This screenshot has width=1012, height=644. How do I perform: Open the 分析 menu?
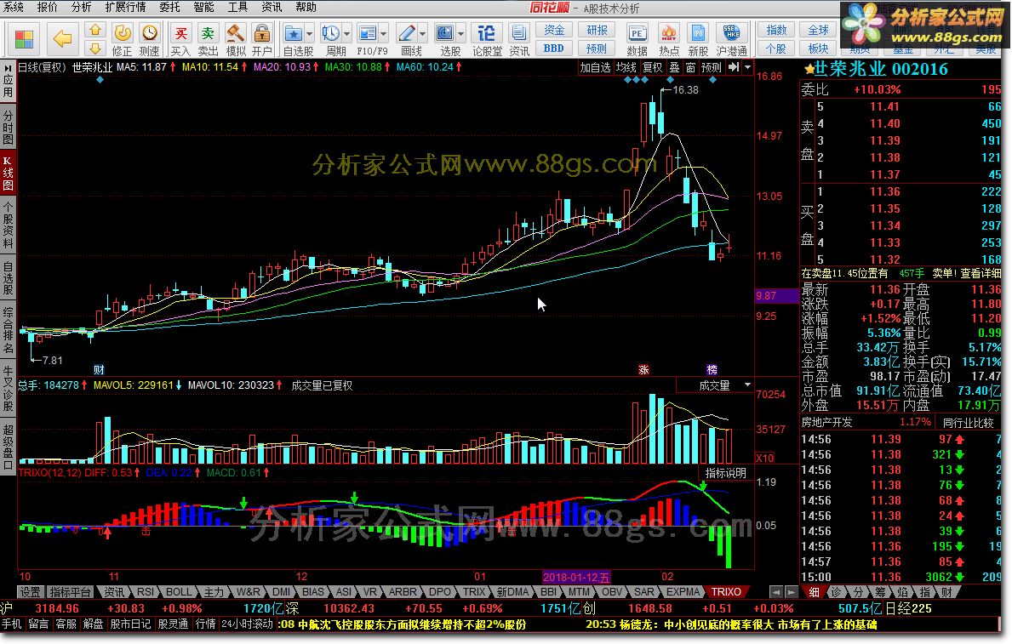tap(81, 7)
